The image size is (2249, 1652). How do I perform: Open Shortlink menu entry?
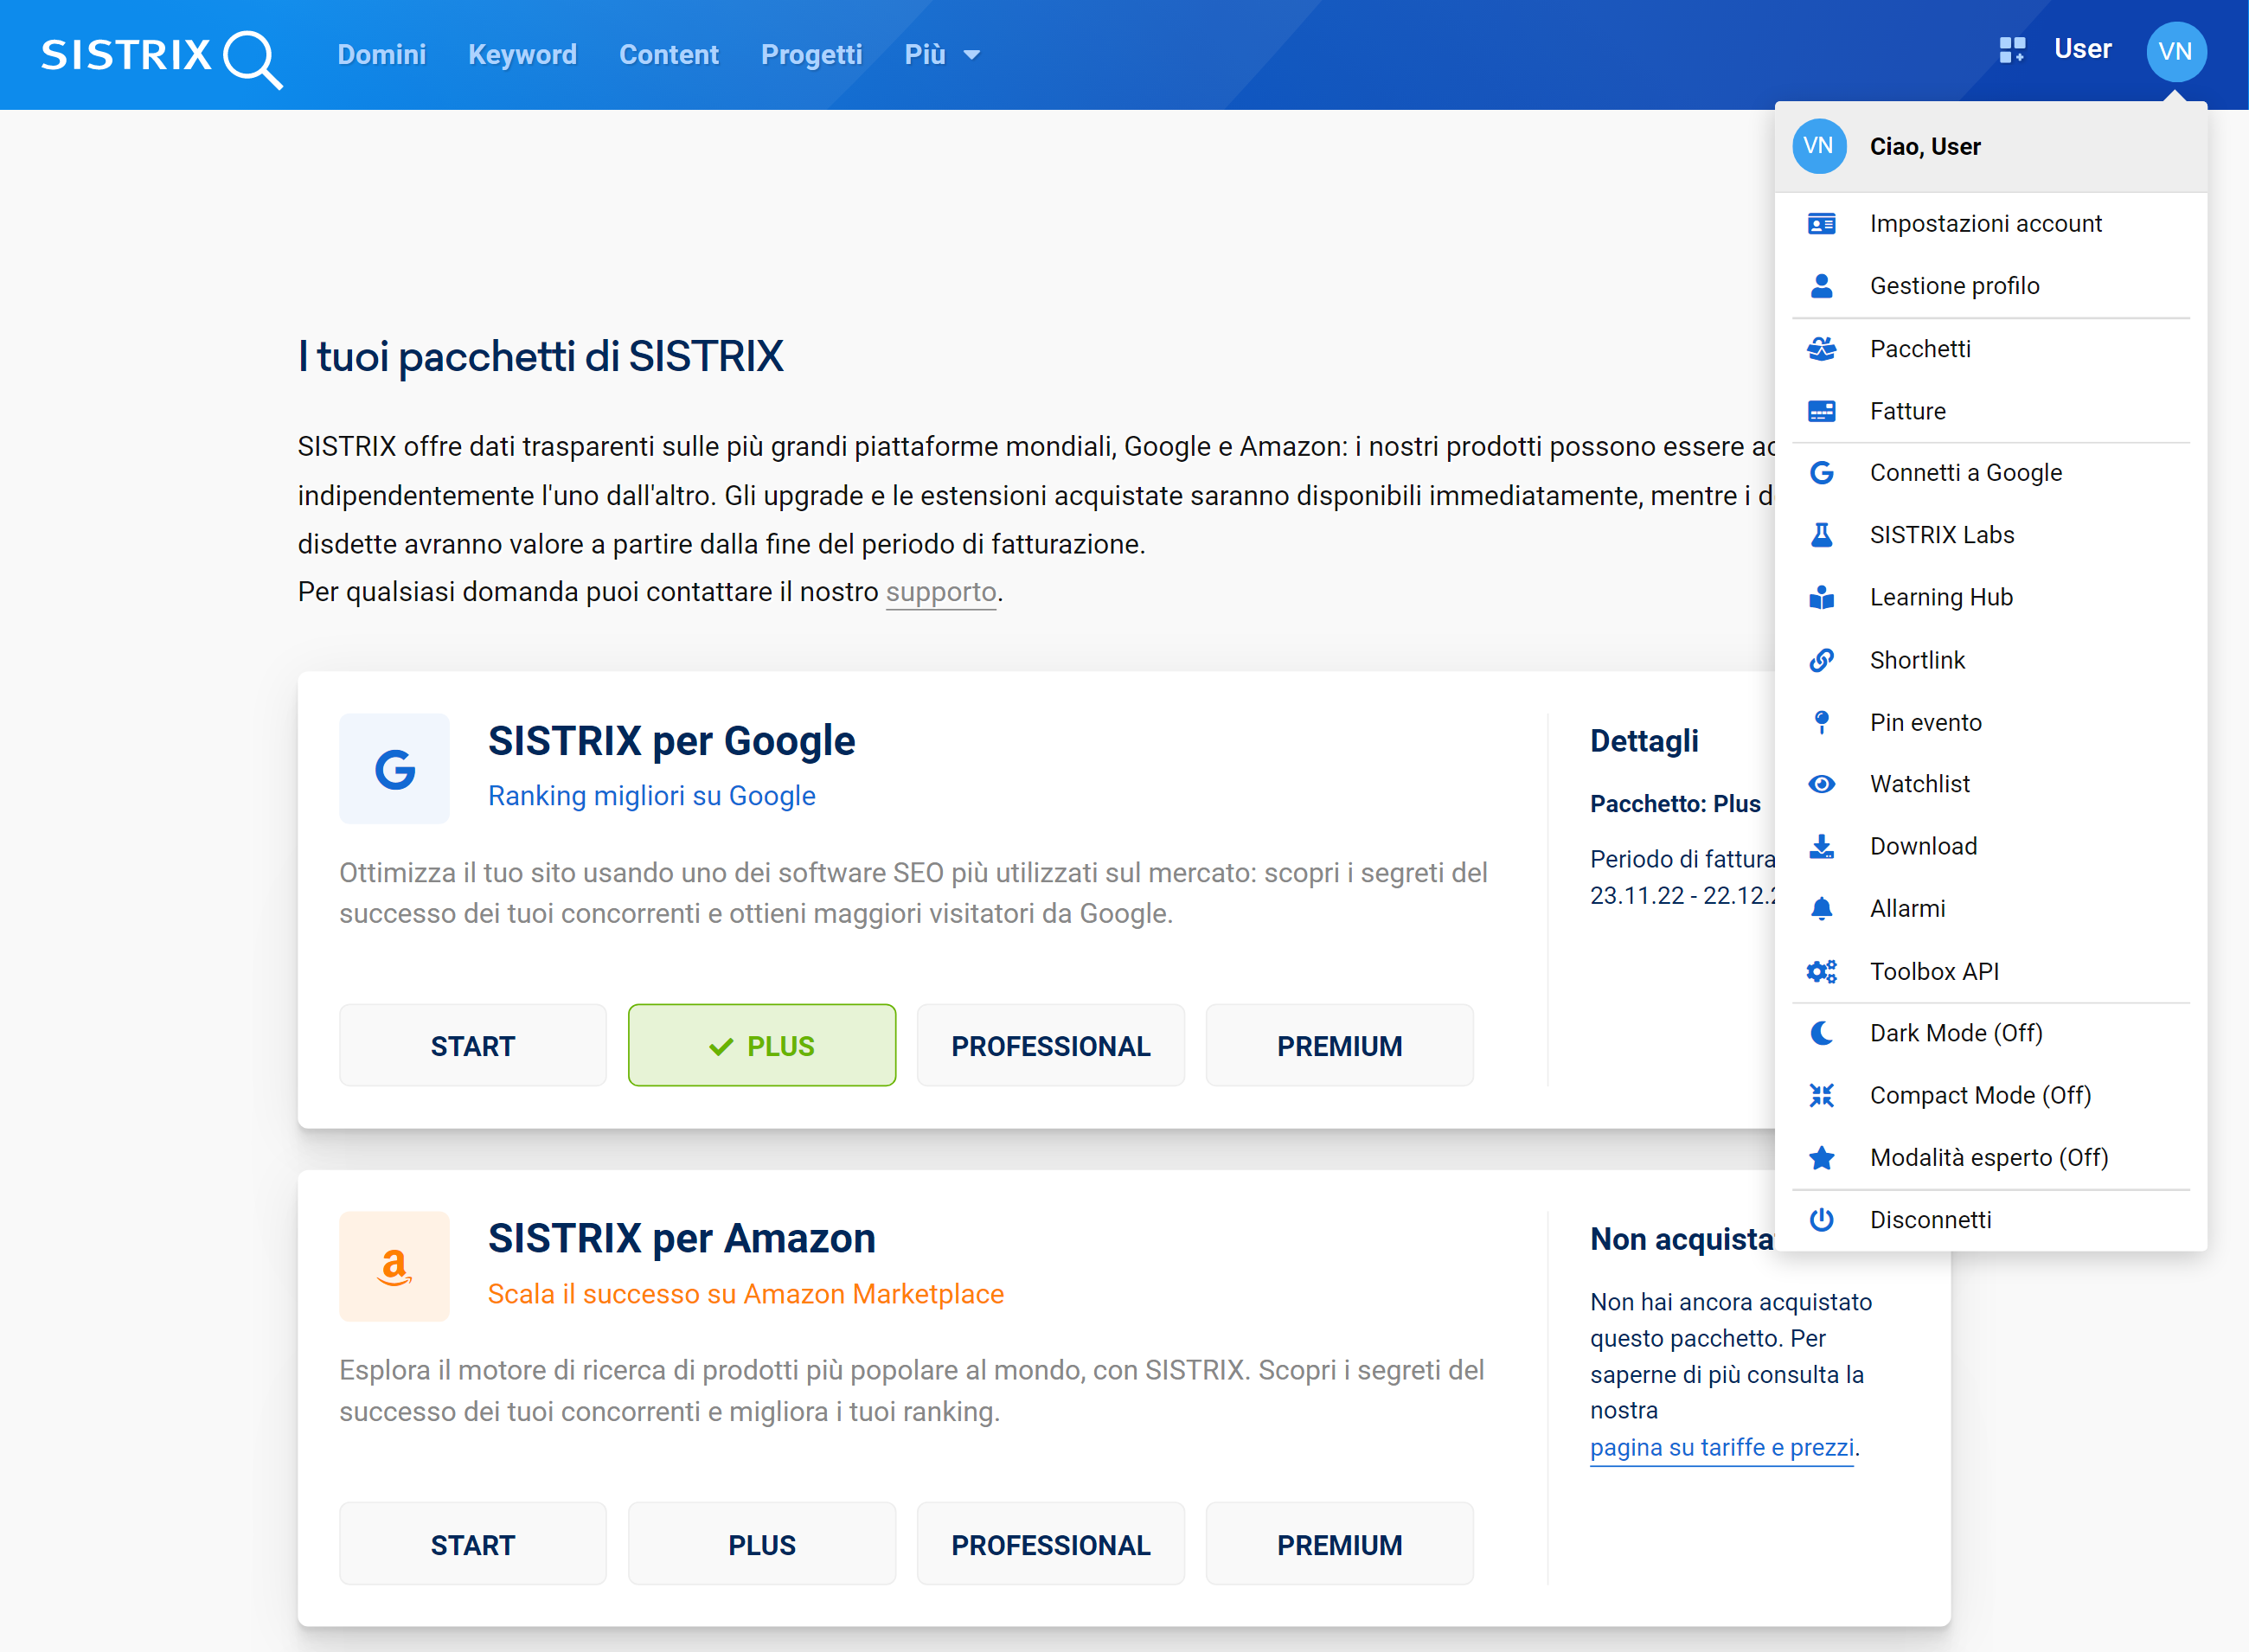pos(1990,660)
